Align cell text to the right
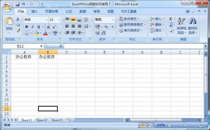 tap(79, 26)
